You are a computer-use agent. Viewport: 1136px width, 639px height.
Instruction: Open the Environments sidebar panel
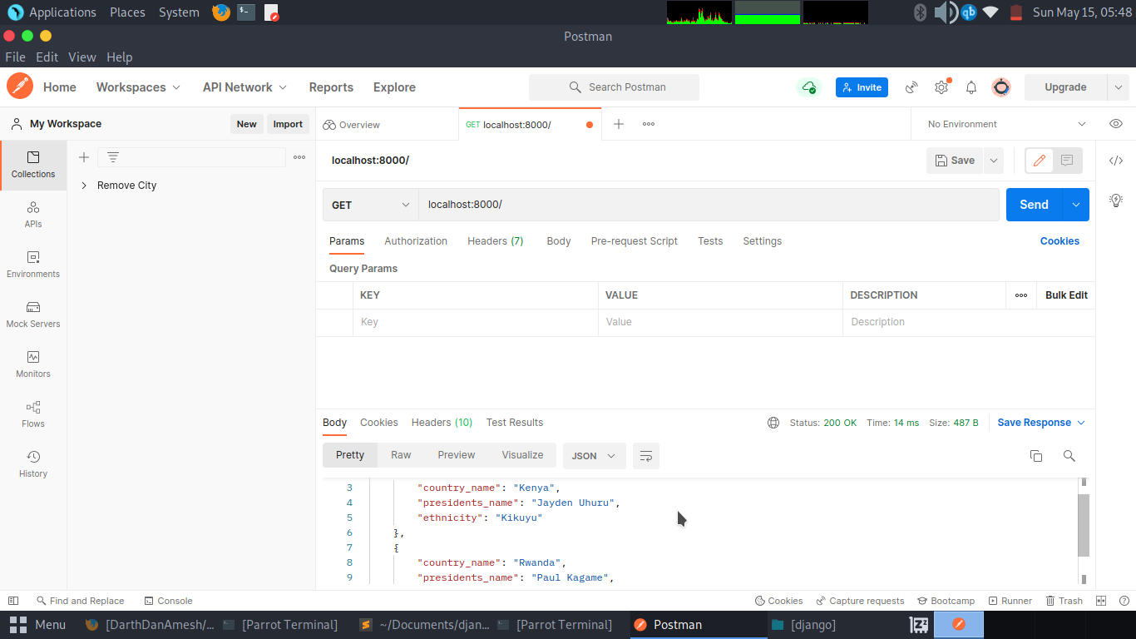point(33,265)
